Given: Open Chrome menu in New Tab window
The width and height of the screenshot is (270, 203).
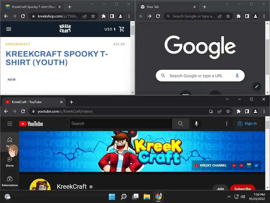Looking at the screenshot, I should click(x=264, y=16).
